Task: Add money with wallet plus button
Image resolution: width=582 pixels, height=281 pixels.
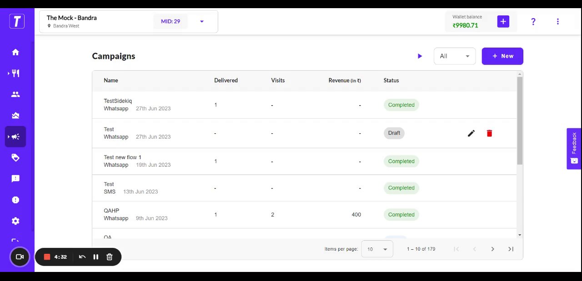Action: click(503, 21)
